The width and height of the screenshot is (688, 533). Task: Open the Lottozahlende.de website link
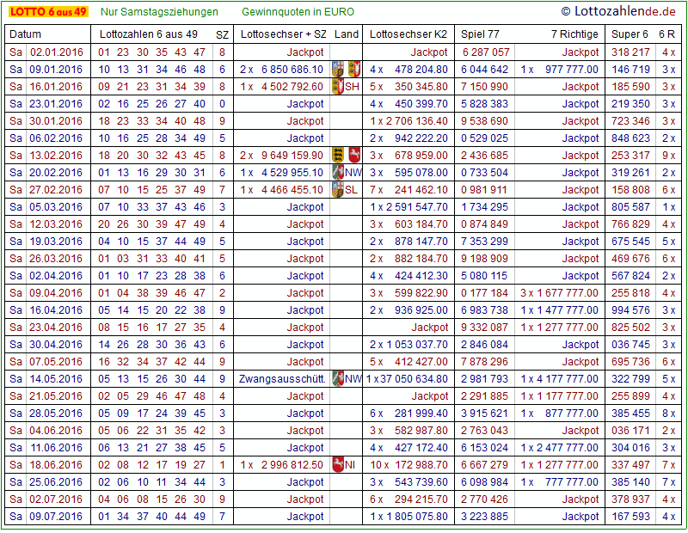click(618, 11)
